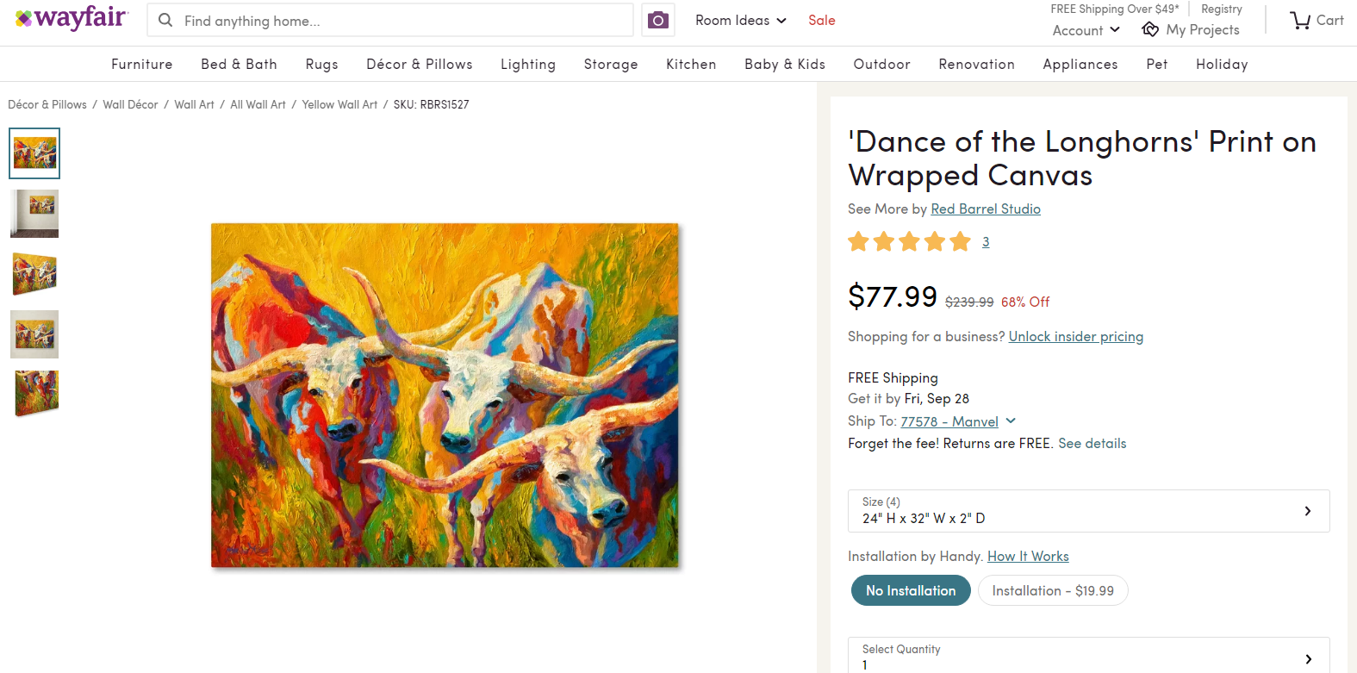Select the angled canvas third thumbnail
Screen dimensions: 1357x673
(34, 274)
